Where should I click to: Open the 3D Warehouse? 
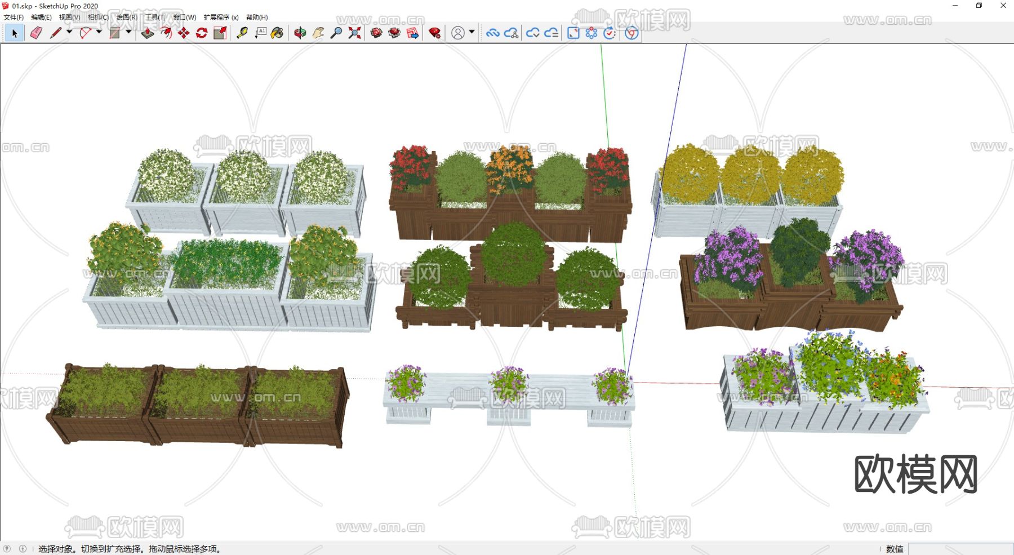coord(376,33)
